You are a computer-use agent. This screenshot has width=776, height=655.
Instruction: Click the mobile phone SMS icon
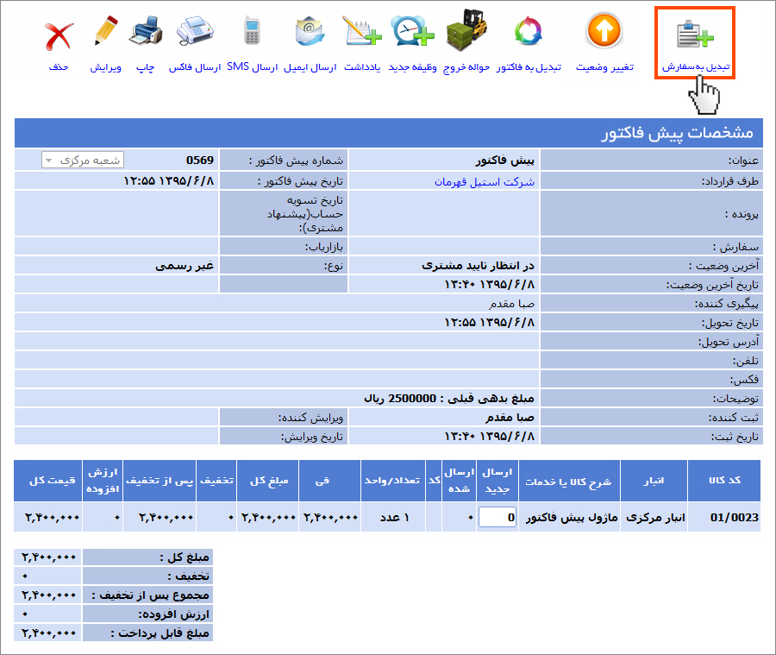tap(253, 31)
